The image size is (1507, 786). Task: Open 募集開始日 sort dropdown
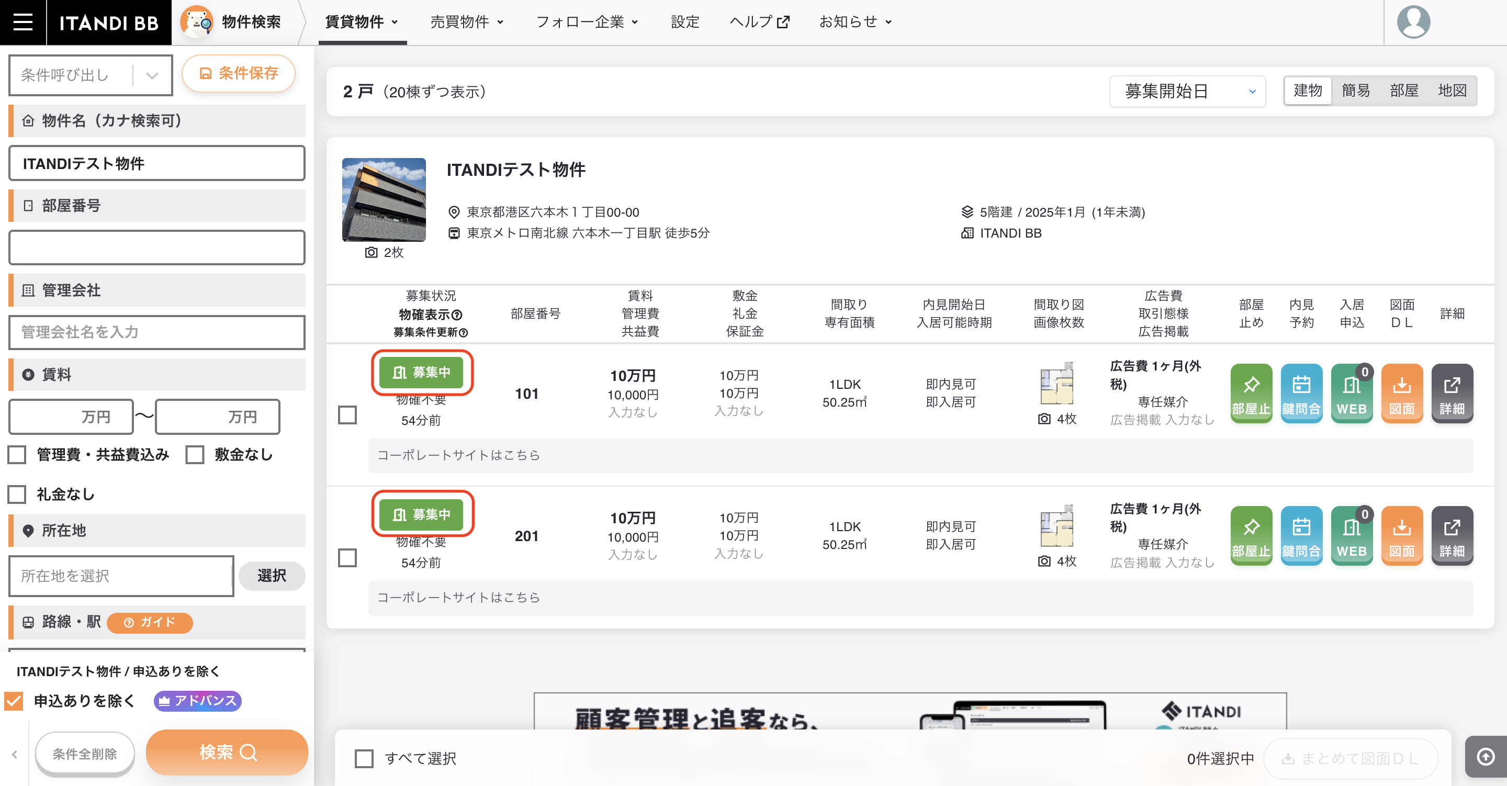[1187, 91]
